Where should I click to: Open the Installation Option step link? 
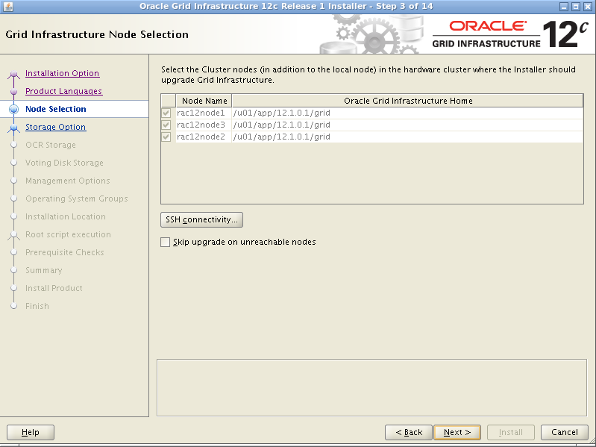tap(62, 74)
